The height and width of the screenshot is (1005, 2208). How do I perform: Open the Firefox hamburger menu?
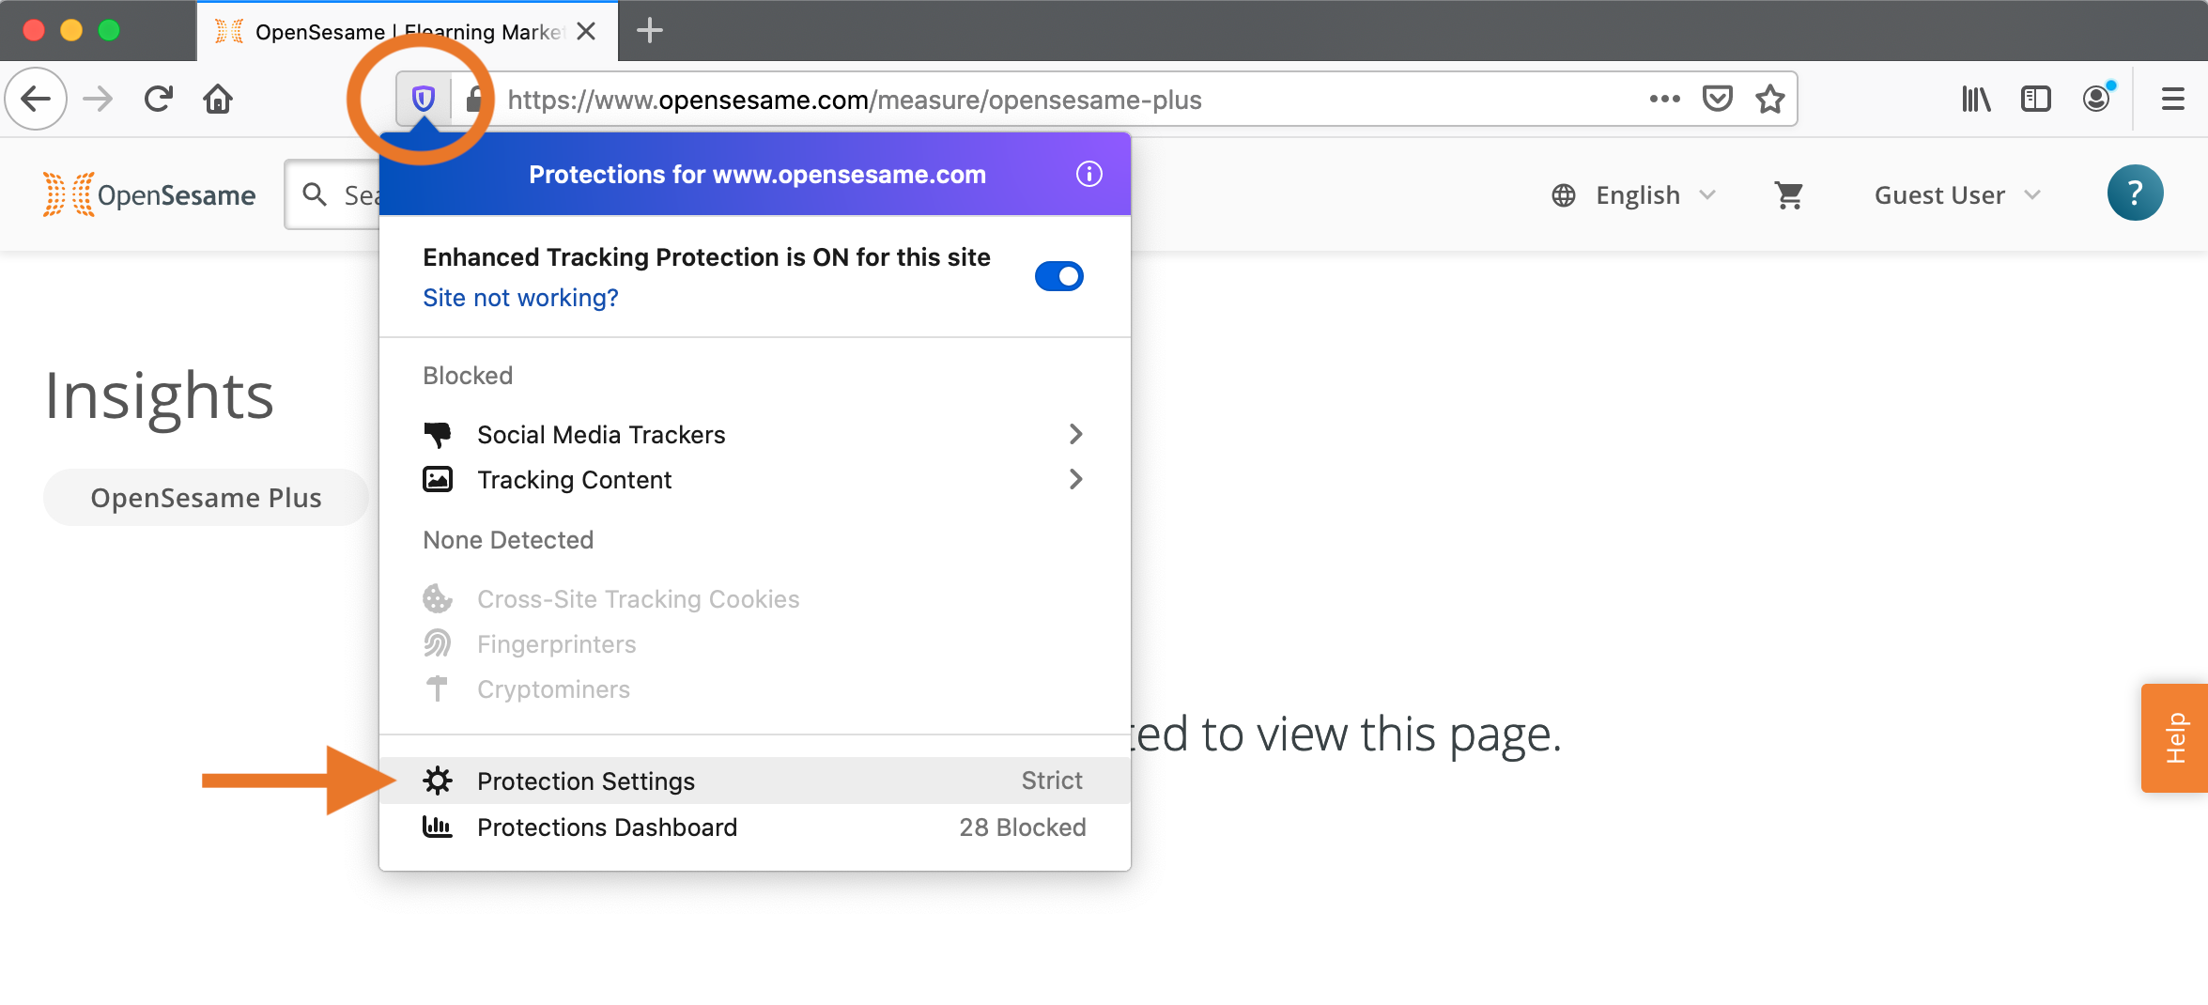point(2172,99)
